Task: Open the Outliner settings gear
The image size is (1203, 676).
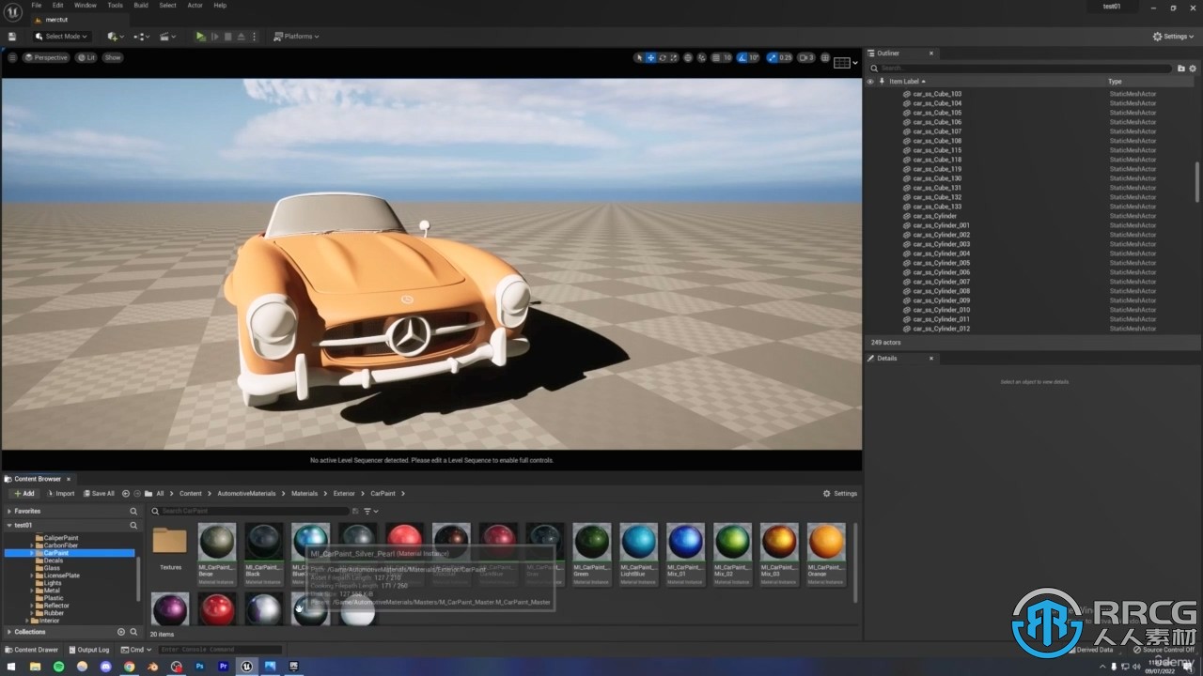Action: tap(1193, 68)
